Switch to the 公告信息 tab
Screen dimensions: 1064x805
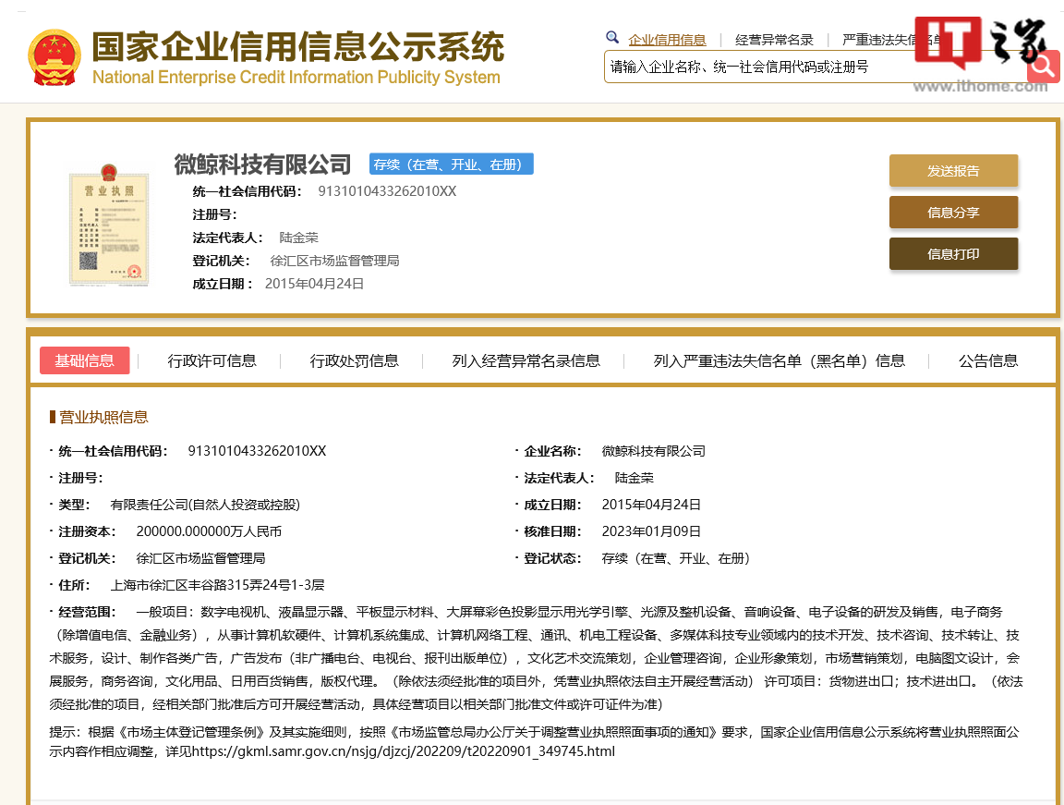coord(988,360)
